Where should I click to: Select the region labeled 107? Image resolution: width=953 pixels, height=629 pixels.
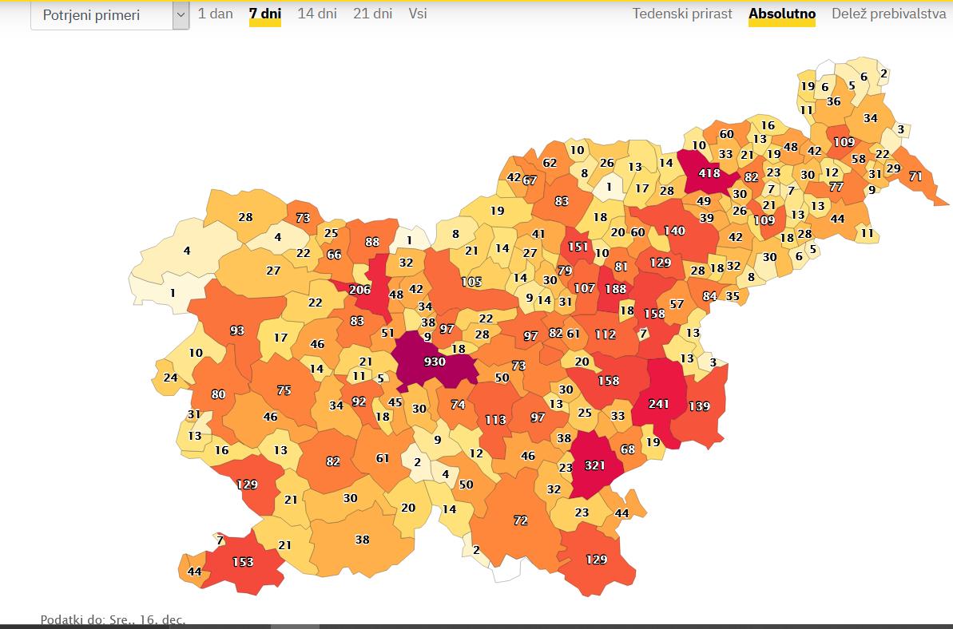(584, 288)
